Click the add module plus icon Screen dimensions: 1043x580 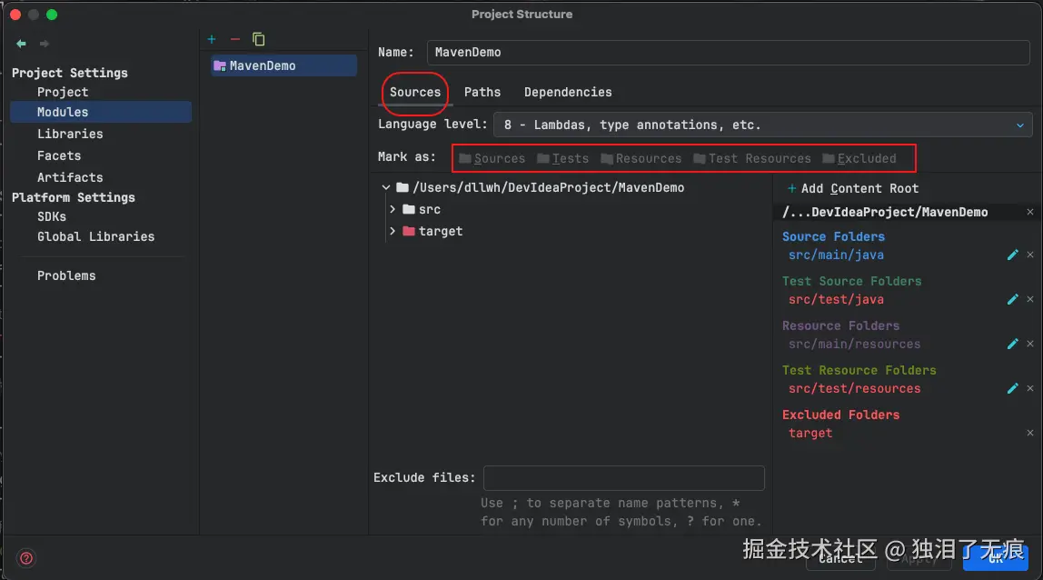pyautogui.click(x=212, y=39)
